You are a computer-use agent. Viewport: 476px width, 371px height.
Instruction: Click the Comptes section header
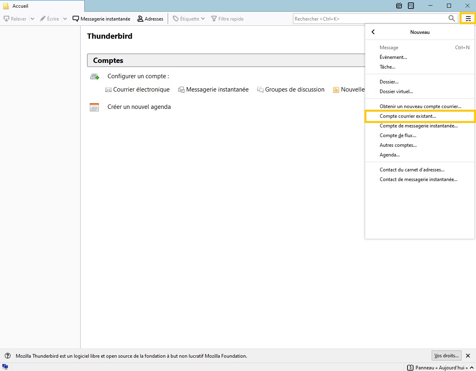pyautogui.click(x=226, y=60)
